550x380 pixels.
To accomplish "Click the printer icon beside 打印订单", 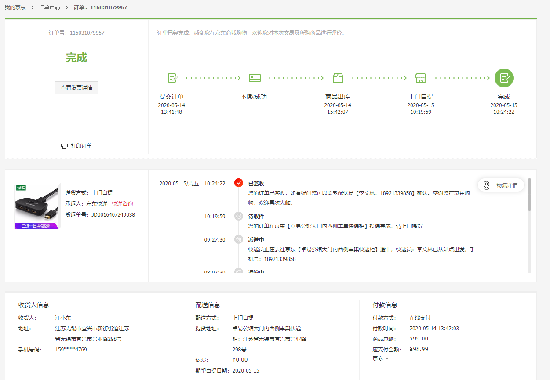I will [x=64, y=146].
